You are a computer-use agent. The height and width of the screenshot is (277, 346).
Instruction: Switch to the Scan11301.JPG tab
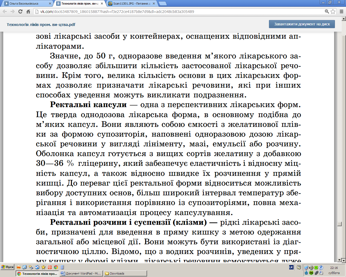click(x=132, y=4)
